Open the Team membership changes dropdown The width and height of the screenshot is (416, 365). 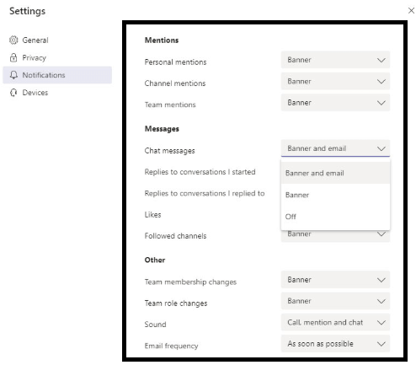[335, 280]
